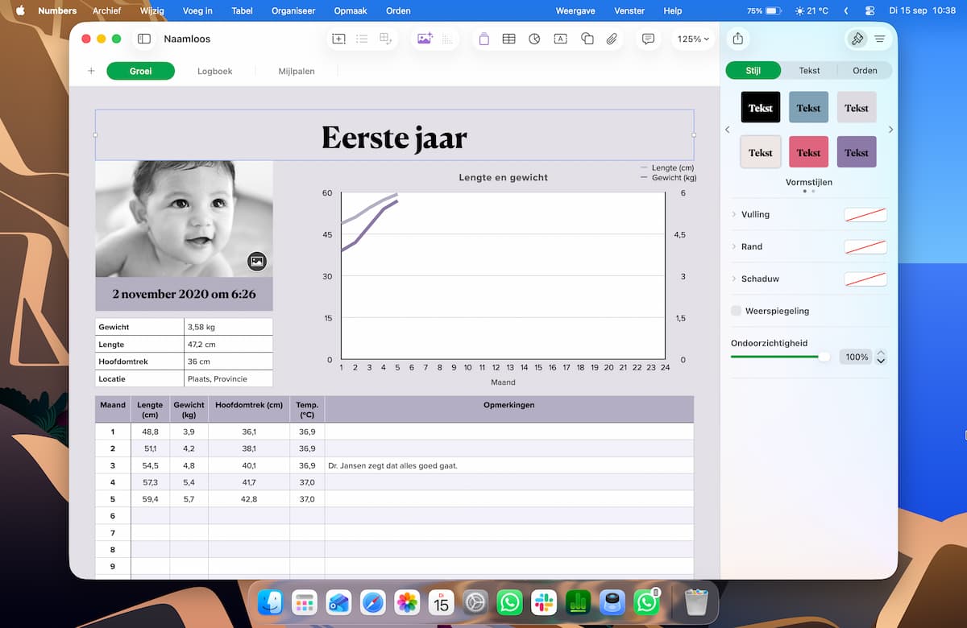Open the Tekst inspector tab

[809, 71]
